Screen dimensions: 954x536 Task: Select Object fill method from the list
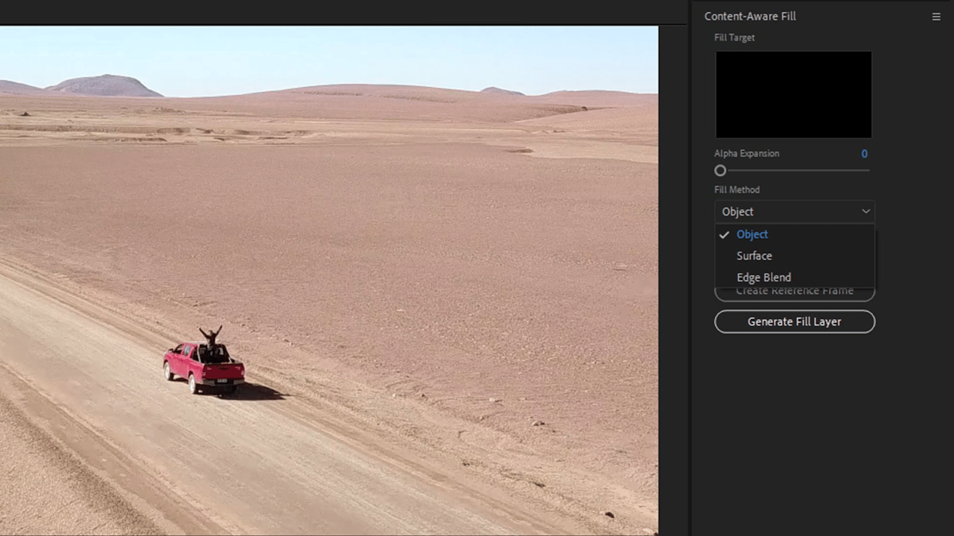click(752, 235)
